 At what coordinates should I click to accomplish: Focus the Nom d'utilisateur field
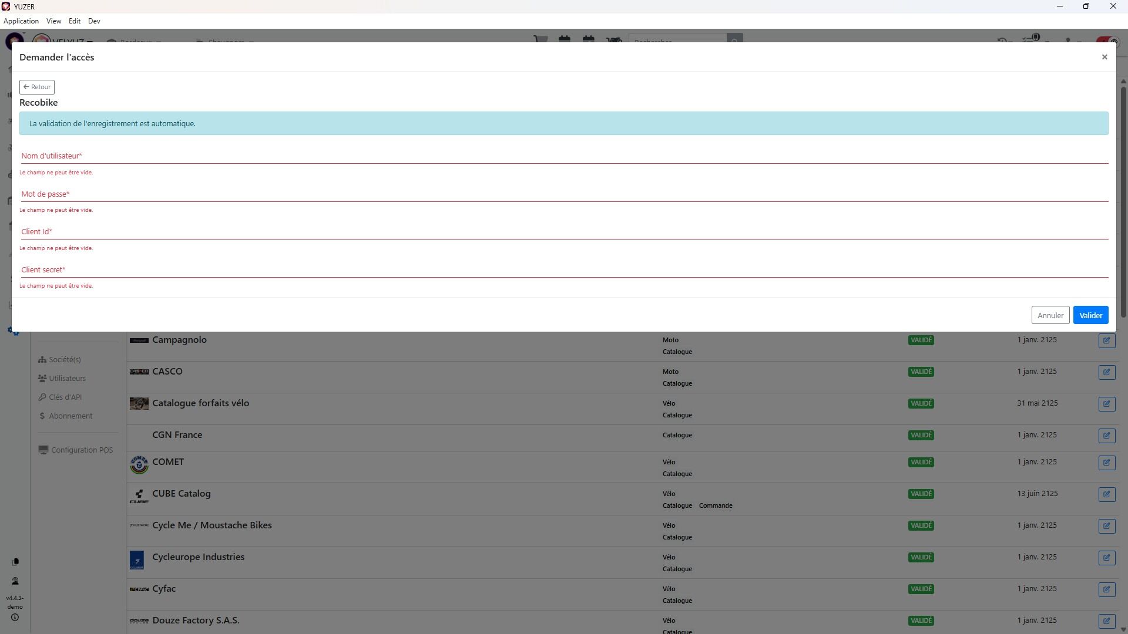click(x=564, y=156)
